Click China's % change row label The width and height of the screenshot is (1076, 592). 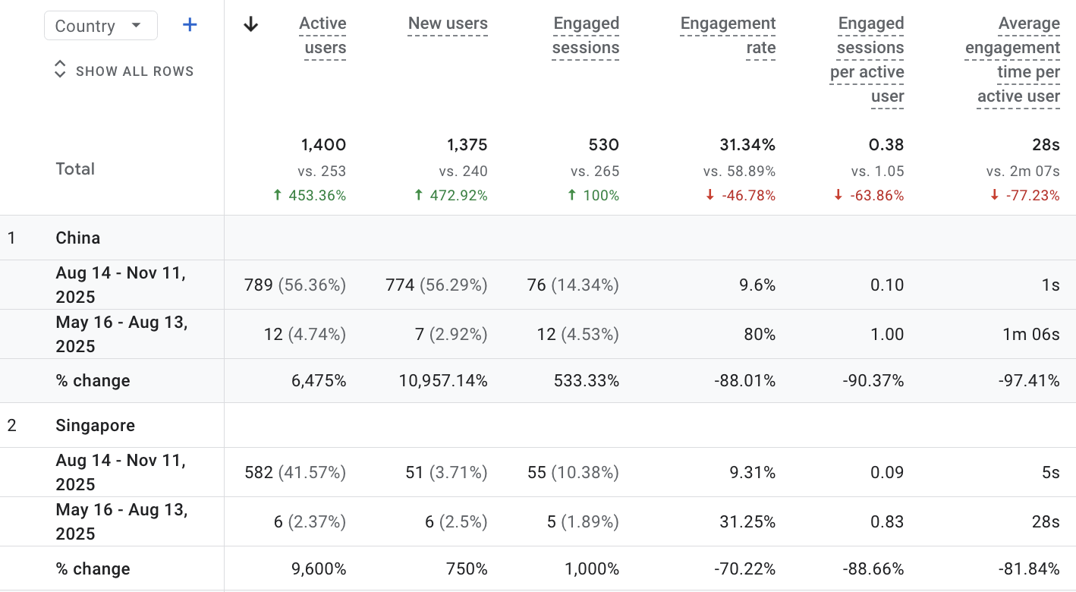(x=93, y=380)
